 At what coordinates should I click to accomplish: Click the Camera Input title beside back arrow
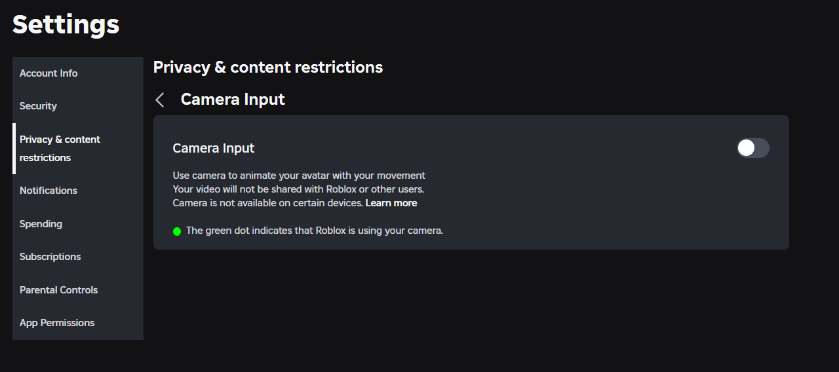[x=233, y=100]
